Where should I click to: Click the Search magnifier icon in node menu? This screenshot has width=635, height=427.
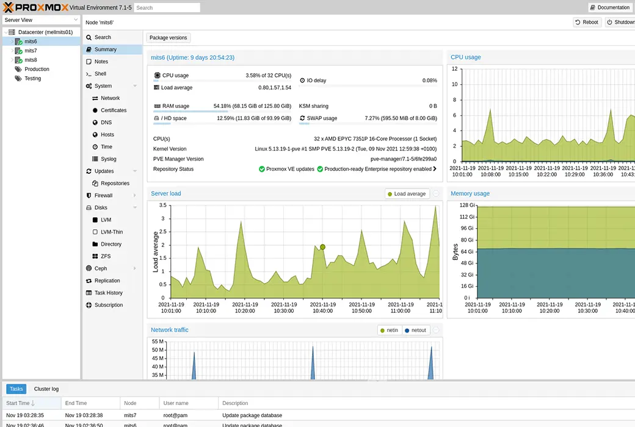[x=89, y=37]
